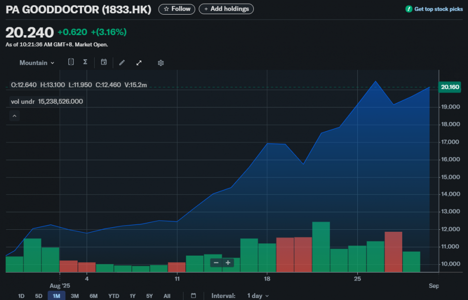Collapse the volume indicator panel chevron

[x=14, y=116]
